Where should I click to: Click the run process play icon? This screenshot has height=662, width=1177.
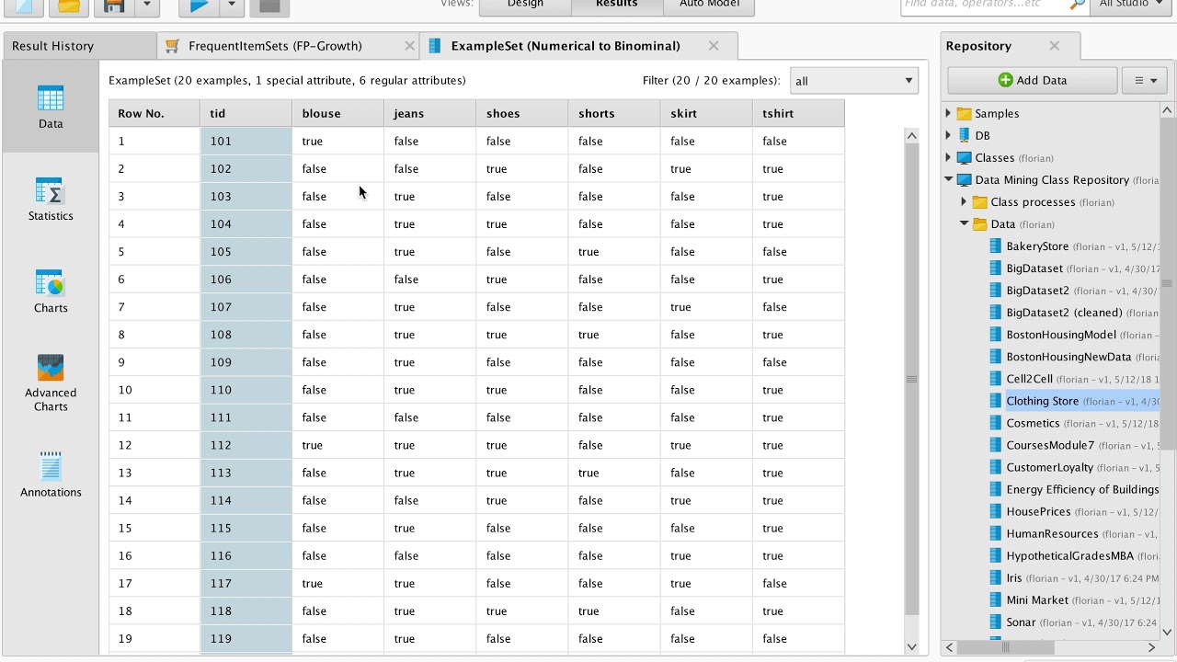[199, 6]
